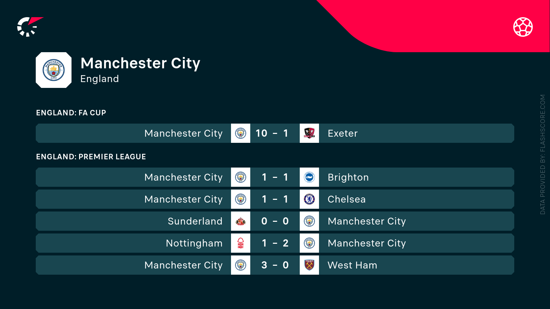The width and height of the screenshot is (550, 309).
Task: Select the Manchester City title text
Action: 140,63
